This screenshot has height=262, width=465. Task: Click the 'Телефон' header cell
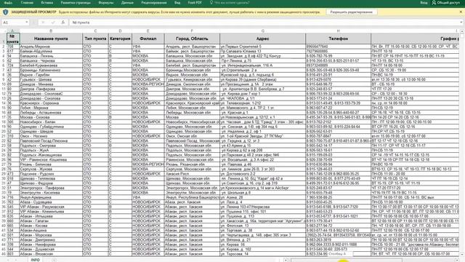(x=338, y=39)
